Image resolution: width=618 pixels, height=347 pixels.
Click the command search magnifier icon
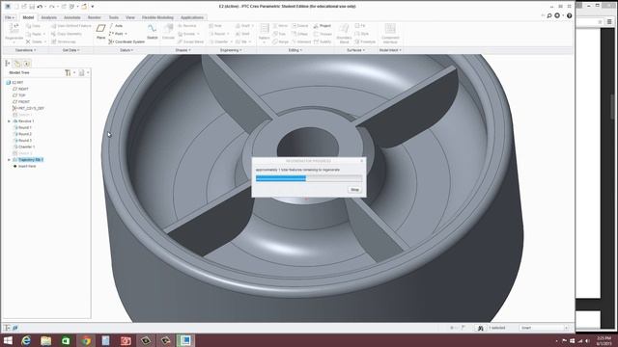549,15
